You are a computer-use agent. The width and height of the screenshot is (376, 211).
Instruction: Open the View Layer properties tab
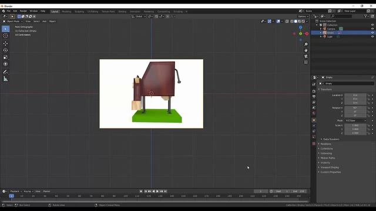(314, 103)
